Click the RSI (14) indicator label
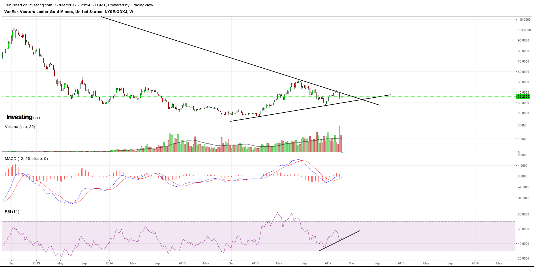This screenshot has width=534, height=267. (12, 212)
